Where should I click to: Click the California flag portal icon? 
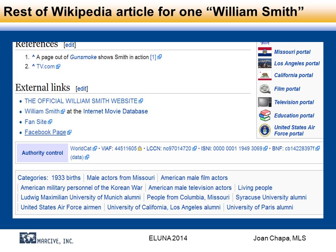point(265,75)
